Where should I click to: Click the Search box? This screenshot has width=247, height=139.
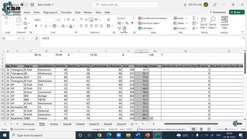[x=125, y=5]
